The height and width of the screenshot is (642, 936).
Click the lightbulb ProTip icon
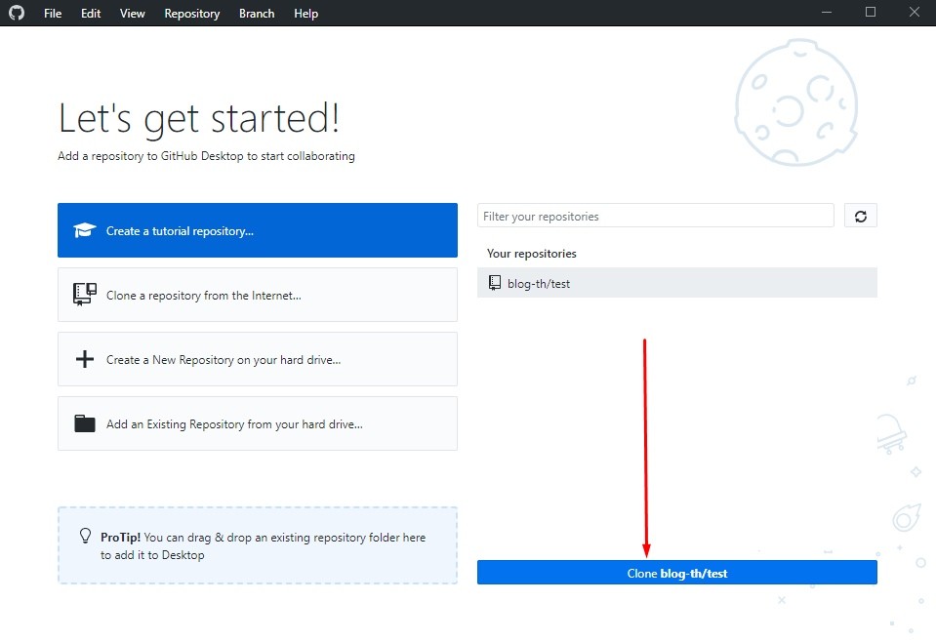click(x=85, y=536)
